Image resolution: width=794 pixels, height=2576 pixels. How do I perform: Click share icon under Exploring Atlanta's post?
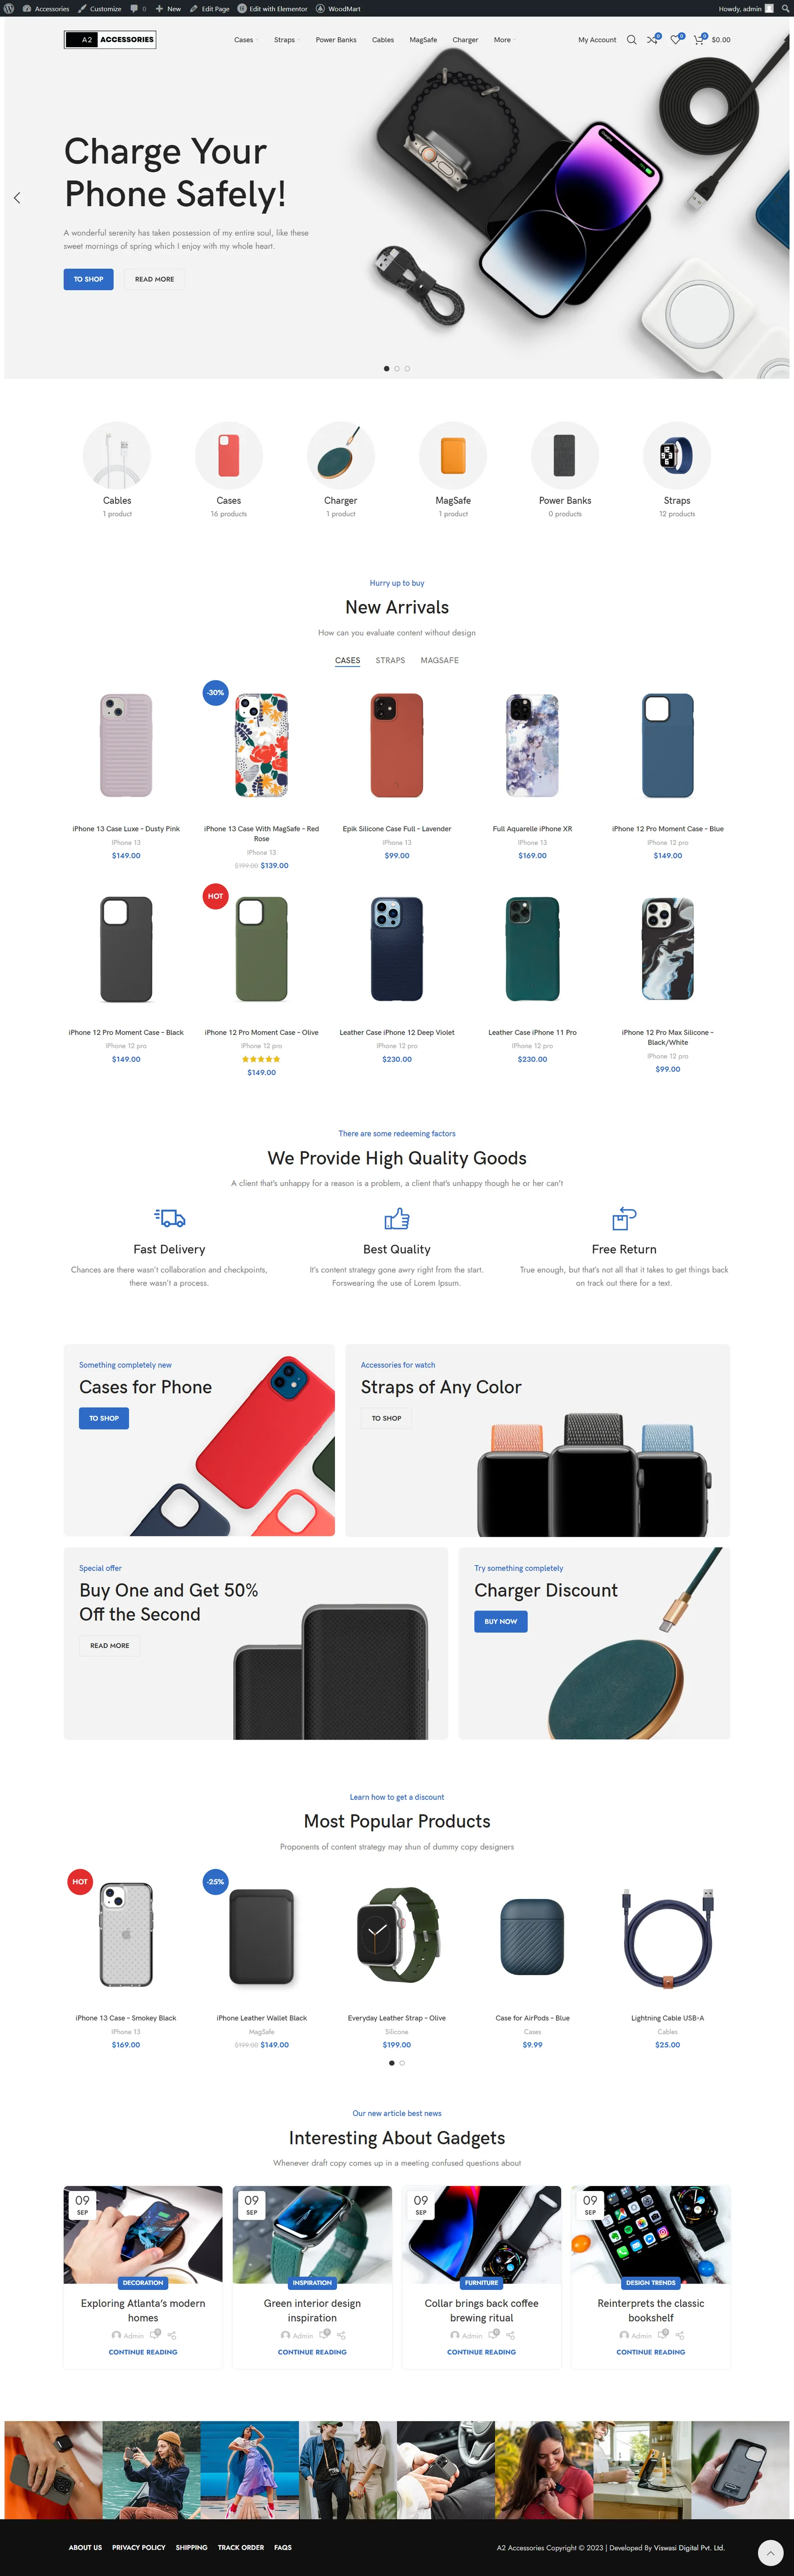pos(172,2335)
